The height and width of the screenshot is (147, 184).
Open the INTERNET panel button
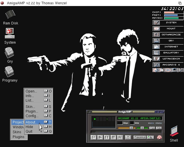pos(168,47)
